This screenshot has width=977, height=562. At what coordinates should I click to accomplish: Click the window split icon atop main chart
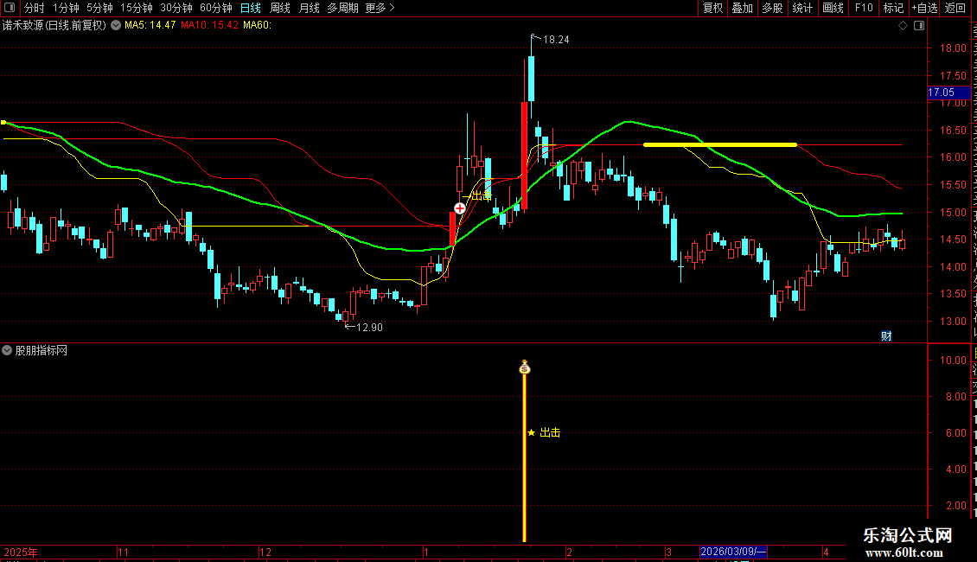click(x=919, y=26)
